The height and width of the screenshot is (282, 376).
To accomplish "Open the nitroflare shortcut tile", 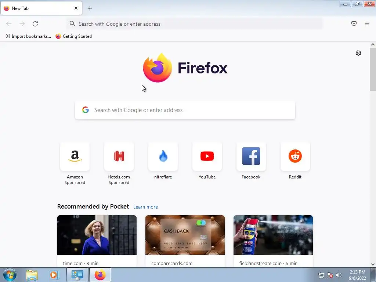I will (163, 156).
